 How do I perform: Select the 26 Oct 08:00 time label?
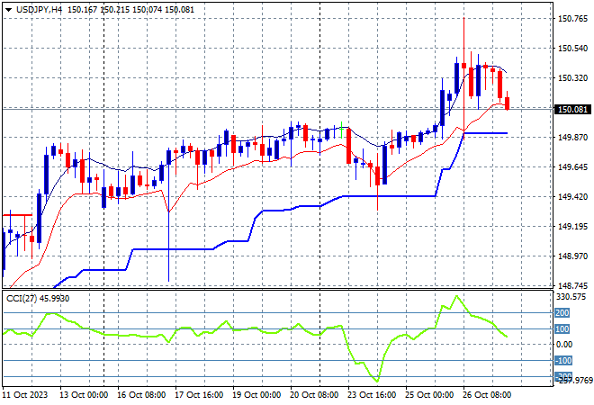(x=487, y=395)
